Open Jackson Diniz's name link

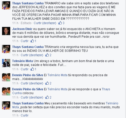pyautogui.click(x=22, y=29)
